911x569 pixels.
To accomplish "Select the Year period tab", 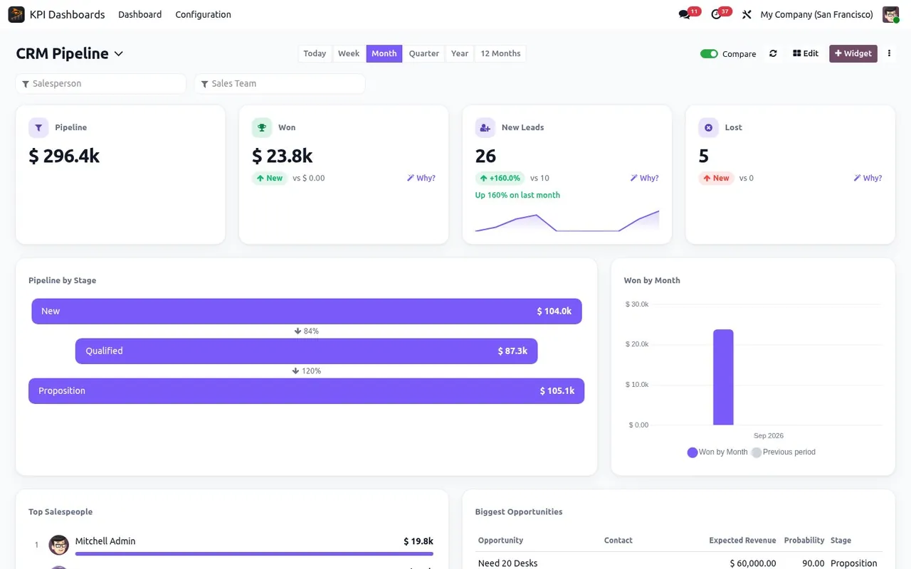I will click(x=460, y=53).
